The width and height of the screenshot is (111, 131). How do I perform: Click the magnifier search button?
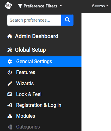(x=67, y=20)
